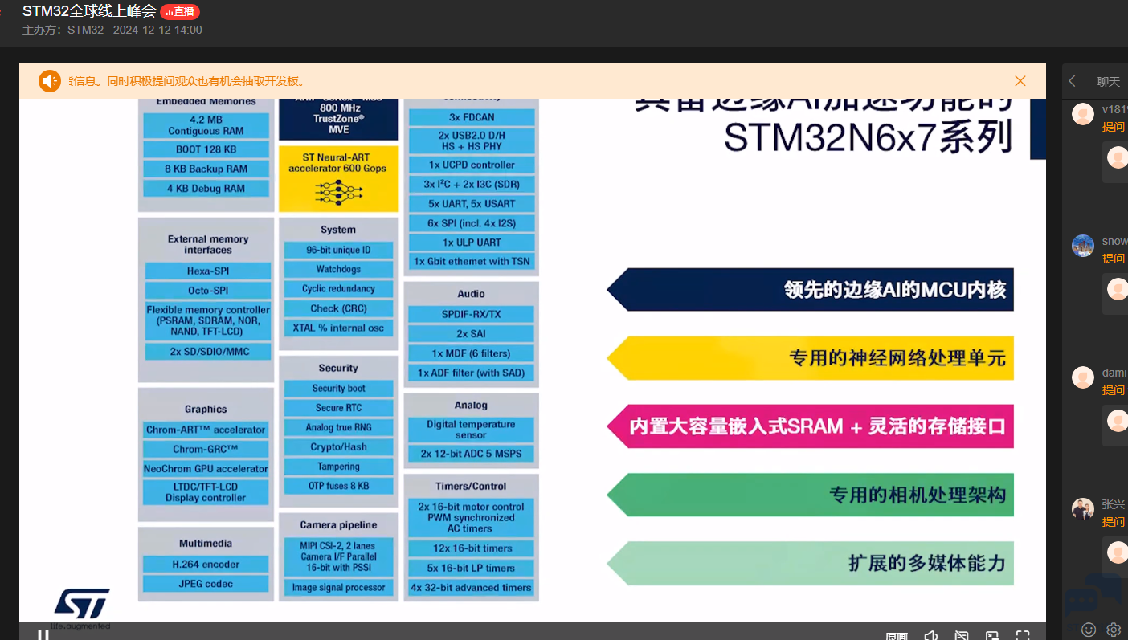This screenshot has height=640, width=1128.
Task: Click the JPEG codec block
Action: click(x=206, y=584)
